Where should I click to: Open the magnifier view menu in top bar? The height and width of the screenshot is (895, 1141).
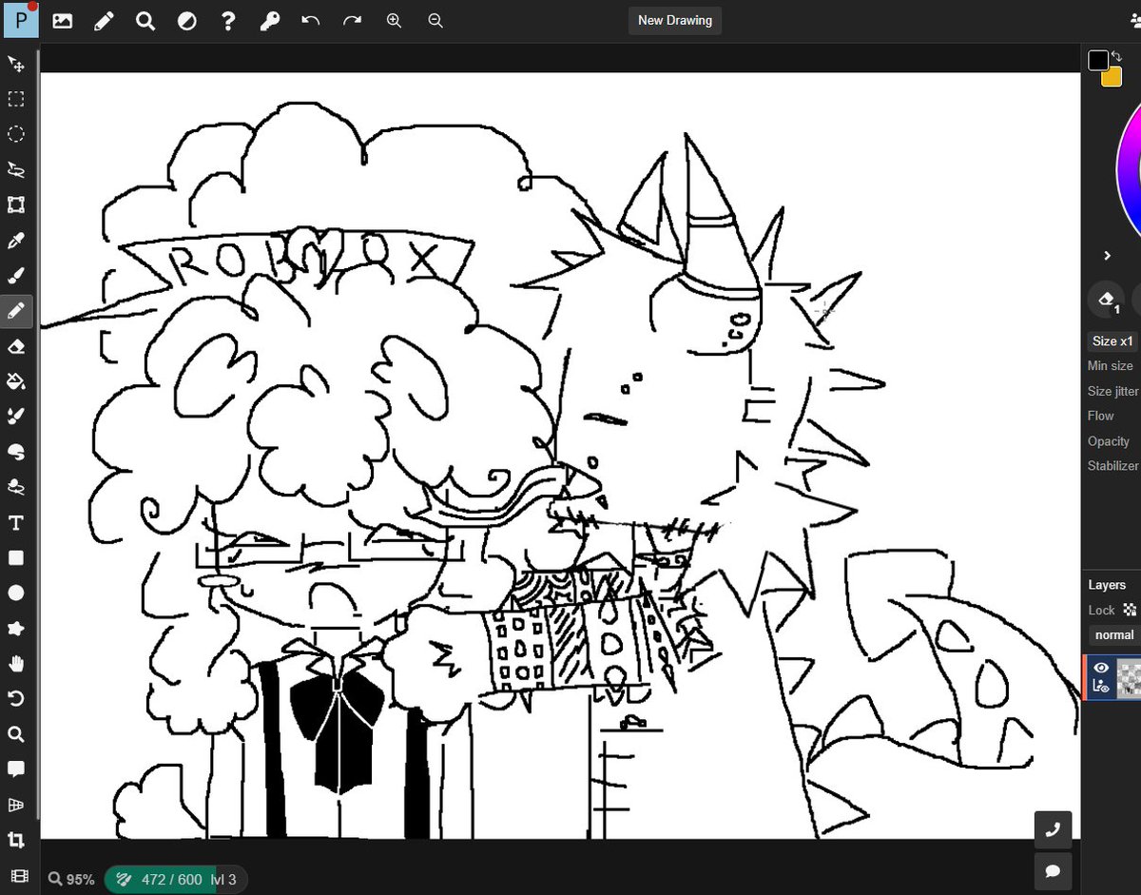coord(145,20)
